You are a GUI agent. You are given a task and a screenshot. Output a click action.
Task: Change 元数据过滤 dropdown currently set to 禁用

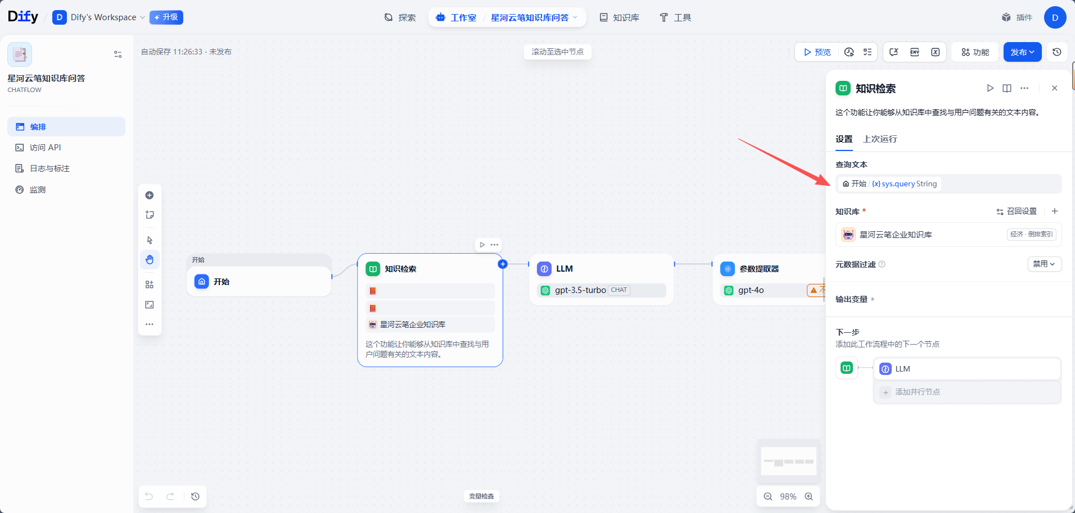1045,264
